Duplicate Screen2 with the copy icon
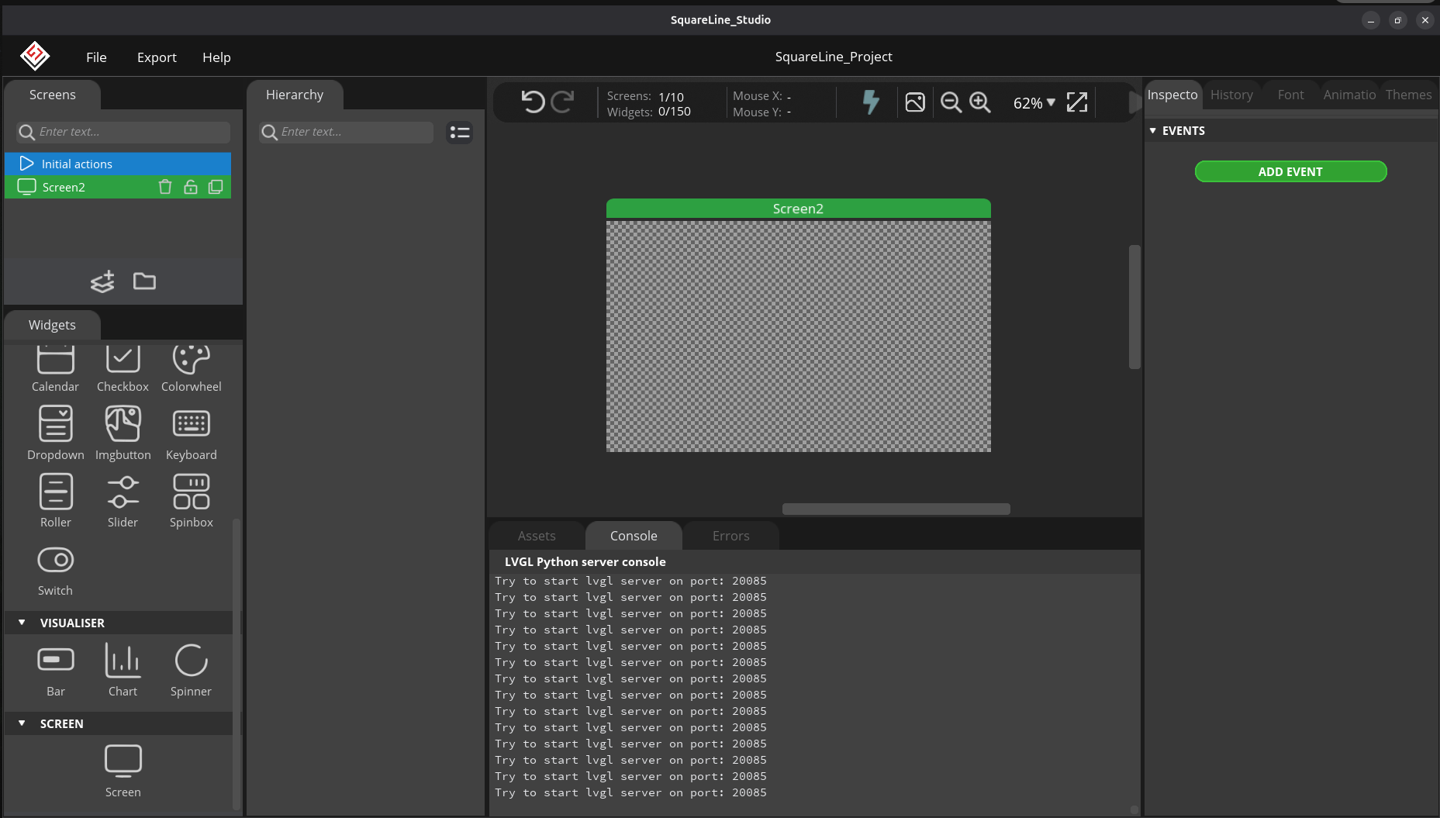 tap(216, 187)
